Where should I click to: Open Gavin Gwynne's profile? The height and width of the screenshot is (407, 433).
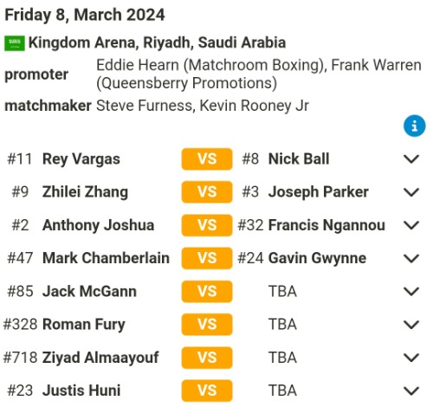pos(317,258)
